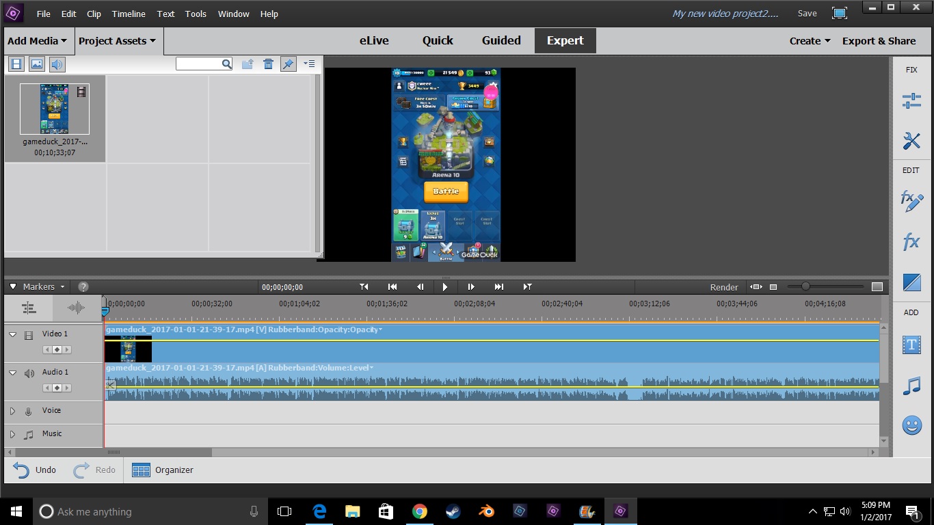This screenshot has width=934, height=525.
Task: Click the blue playhead marker on ruler
Action: tap(105, 312)
